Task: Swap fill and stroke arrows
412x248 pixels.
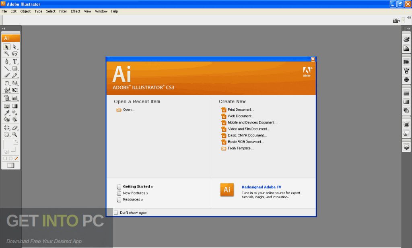Action: coord(16,142)
